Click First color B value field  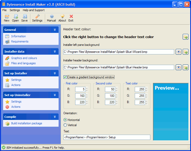coord(80,102)
